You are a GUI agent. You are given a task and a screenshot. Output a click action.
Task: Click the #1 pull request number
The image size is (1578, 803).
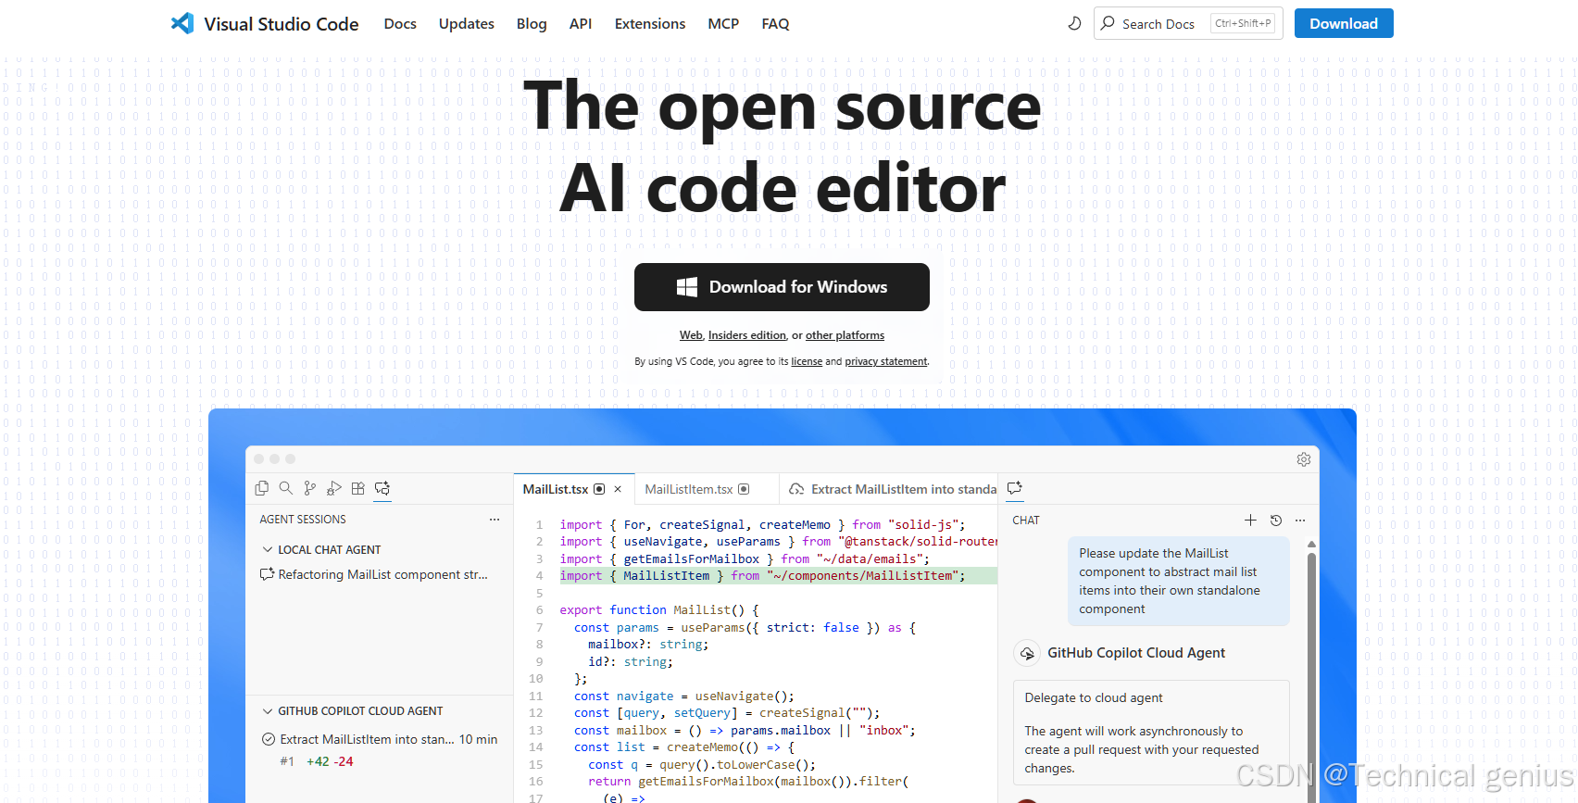[x=287, y=761]
